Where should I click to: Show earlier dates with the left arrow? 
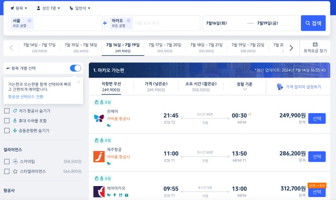point(12,48)
